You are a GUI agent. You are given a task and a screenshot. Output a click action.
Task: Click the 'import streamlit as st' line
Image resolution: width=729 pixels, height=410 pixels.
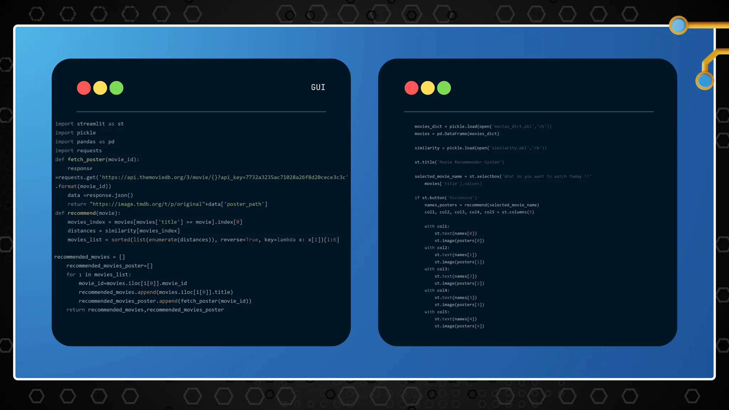tap(89, 124)
